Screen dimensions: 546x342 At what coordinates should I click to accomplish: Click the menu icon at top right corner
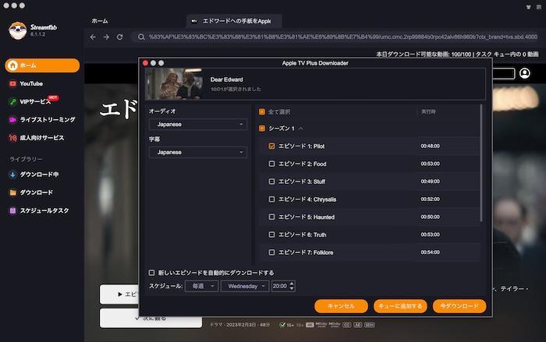[539, 7]
